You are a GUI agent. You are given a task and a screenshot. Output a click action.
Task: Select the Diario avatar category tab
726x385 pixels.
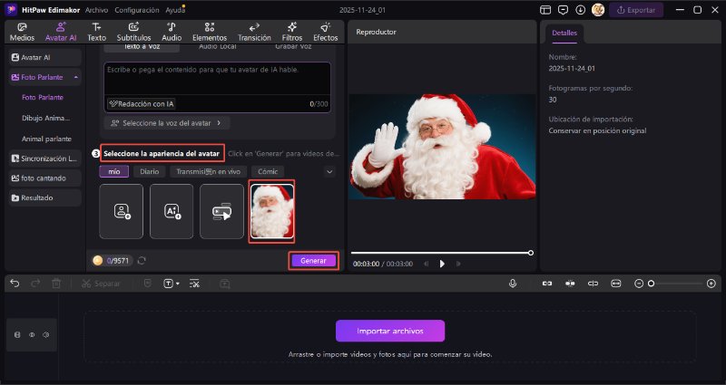coord(150,171)
